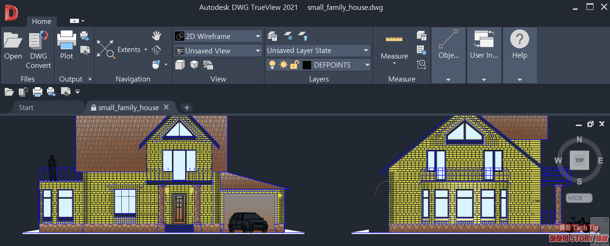Toggle DEFPOINTS layer on/off lightbulb

click(272, 65)
